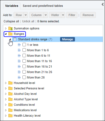
Task: Select the Summation options label
Action: (x=27, y=28)
